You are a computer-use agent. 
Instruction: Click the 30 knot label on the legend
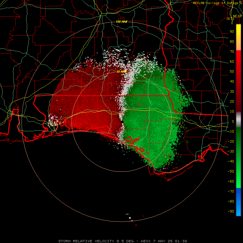pyautogui.click(x=232, y=92)
